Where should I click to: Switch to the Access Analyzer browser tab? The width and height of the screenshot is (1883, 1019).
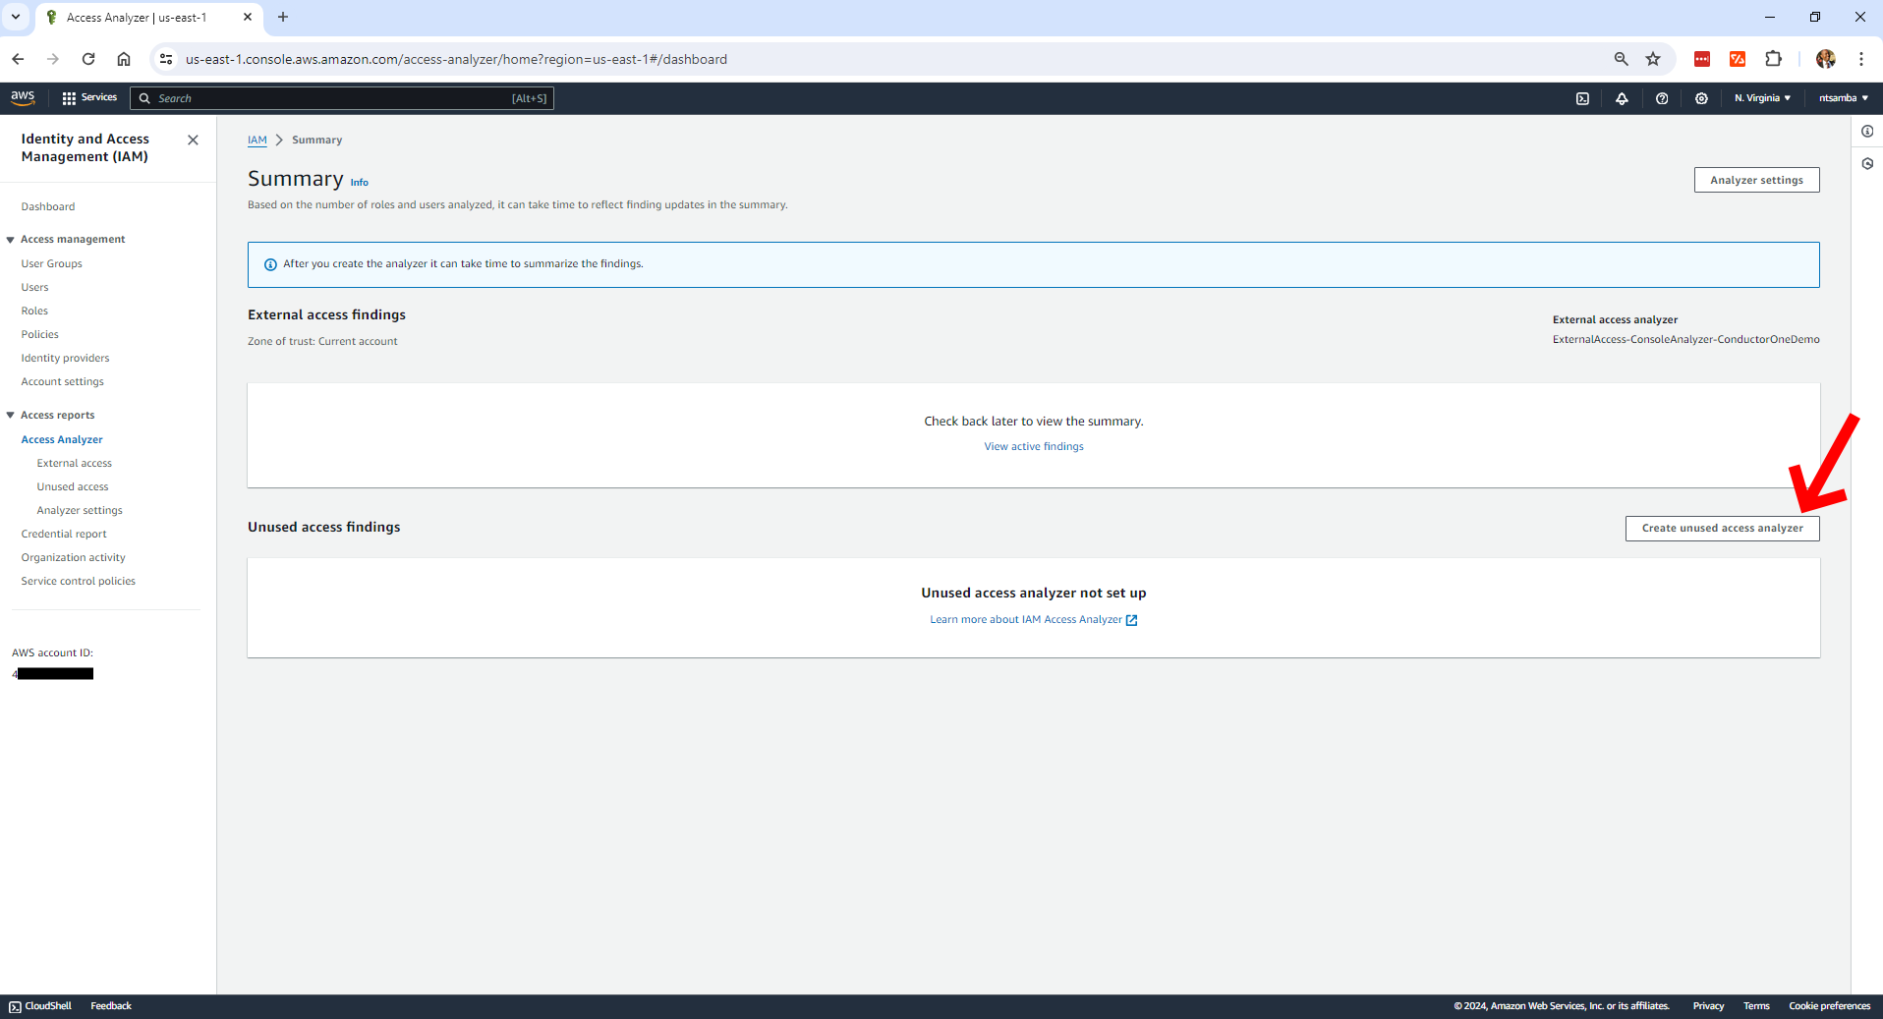coord(138,17)
